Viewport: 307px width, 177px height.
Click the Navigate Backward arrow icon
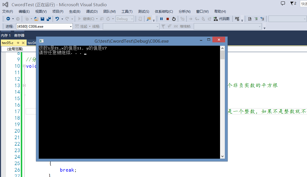tap(8, 19)
